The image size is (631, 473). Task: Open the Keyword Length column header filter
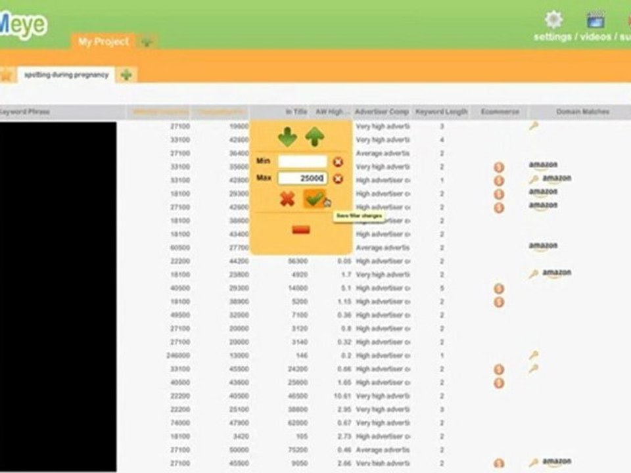click(442, 112)
